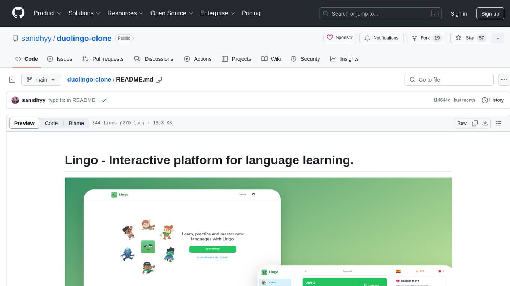Select the Code view
Image resolution: width=510 pixels, height=286 pixels.
pyautogui.click(x=51, y=123)
